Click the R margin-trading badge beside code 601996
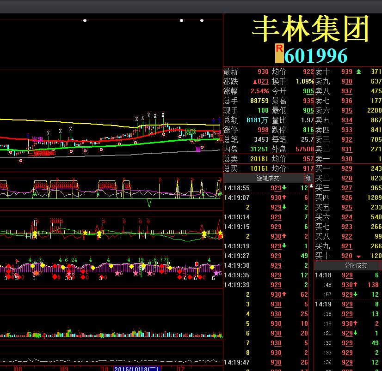The width and height of the screenshot is (382, 371). 279,53
